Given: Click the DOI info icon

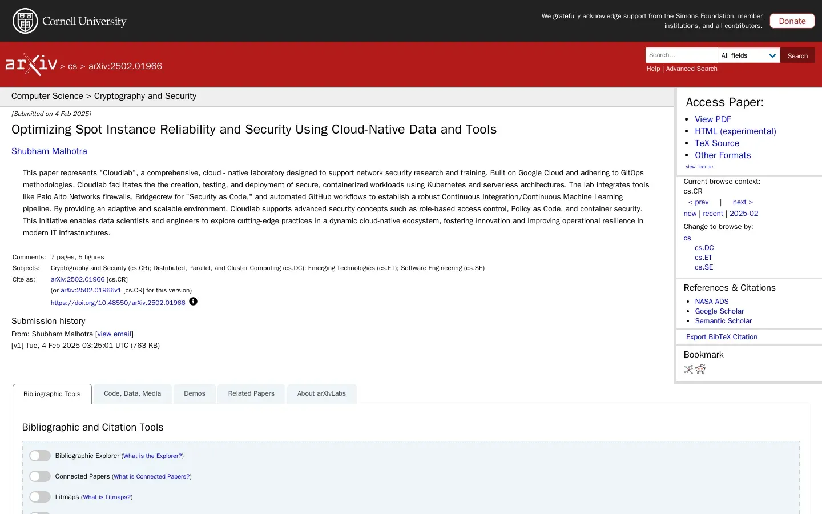Looking at the screenshot, I should (194, 302).
